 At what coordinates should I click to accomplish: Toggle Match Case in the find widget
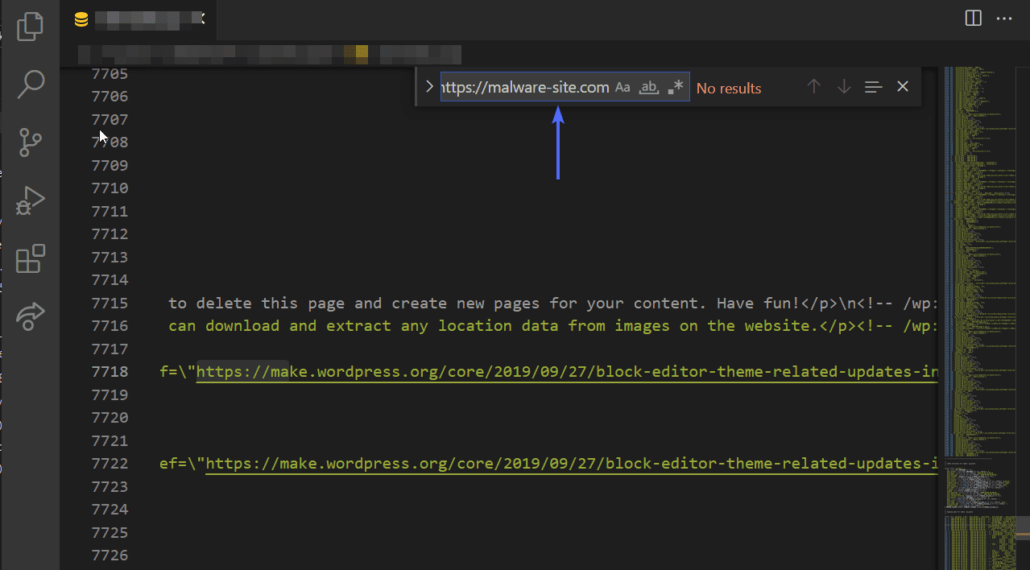point(622,87)
